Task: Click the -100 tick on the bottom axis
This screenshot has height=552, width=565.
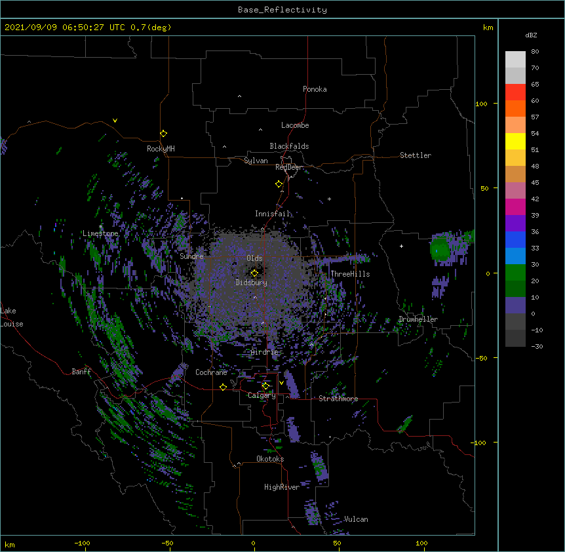Action: [82, 543]
